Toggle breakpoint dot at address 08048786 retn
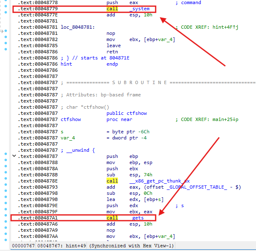The width and height of the screenshot is (256, 251). [x=6, y=49]
